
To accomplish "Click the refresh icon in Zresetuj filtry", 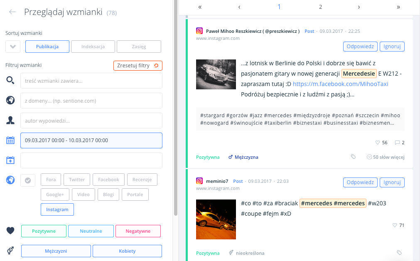I will (x=156, y=66).
